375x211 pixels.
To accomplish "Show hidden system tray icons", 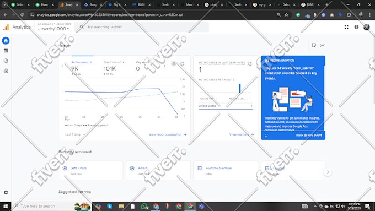I will click(315, 206).
